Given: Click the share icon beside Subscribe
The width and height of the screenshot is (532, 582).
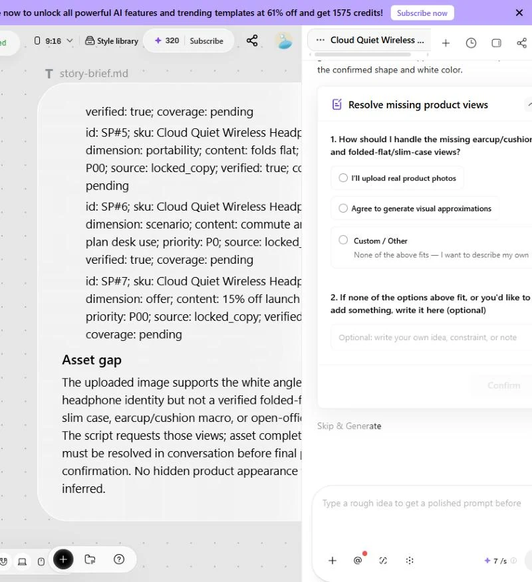Looking at the screenshot, I should [x=252, y=41].
